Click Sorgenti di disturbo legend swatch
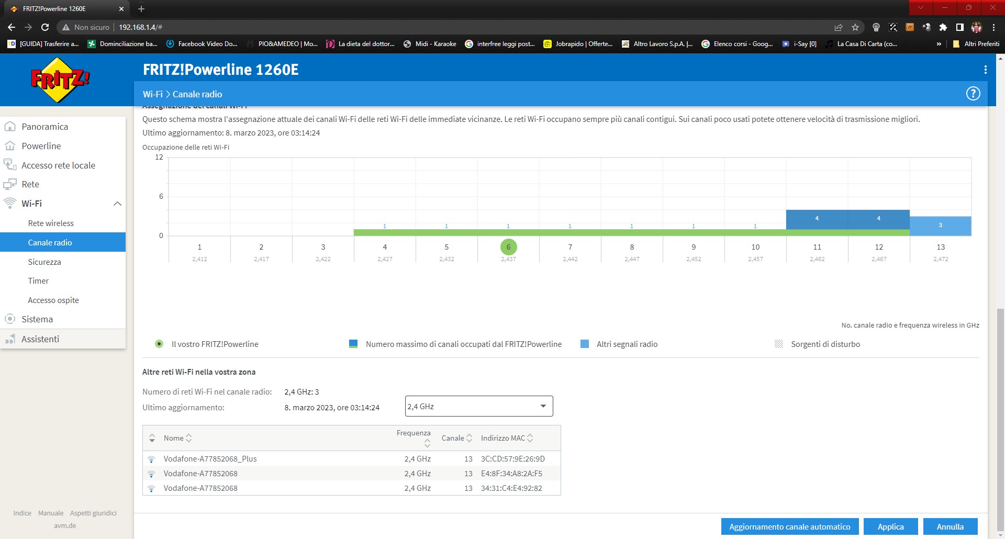This screenshot has height=539, width=1005. pyautogui.click(x=779, y=344)
